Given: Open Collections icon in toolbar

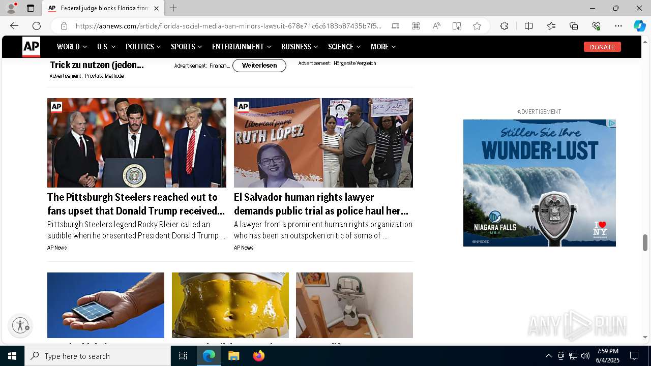Looking at the screenshot, I should pos(574,26).
